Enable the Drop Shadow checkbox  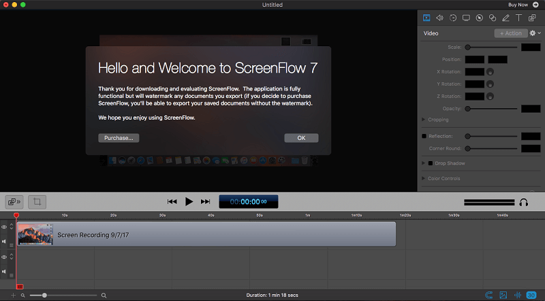431,163
